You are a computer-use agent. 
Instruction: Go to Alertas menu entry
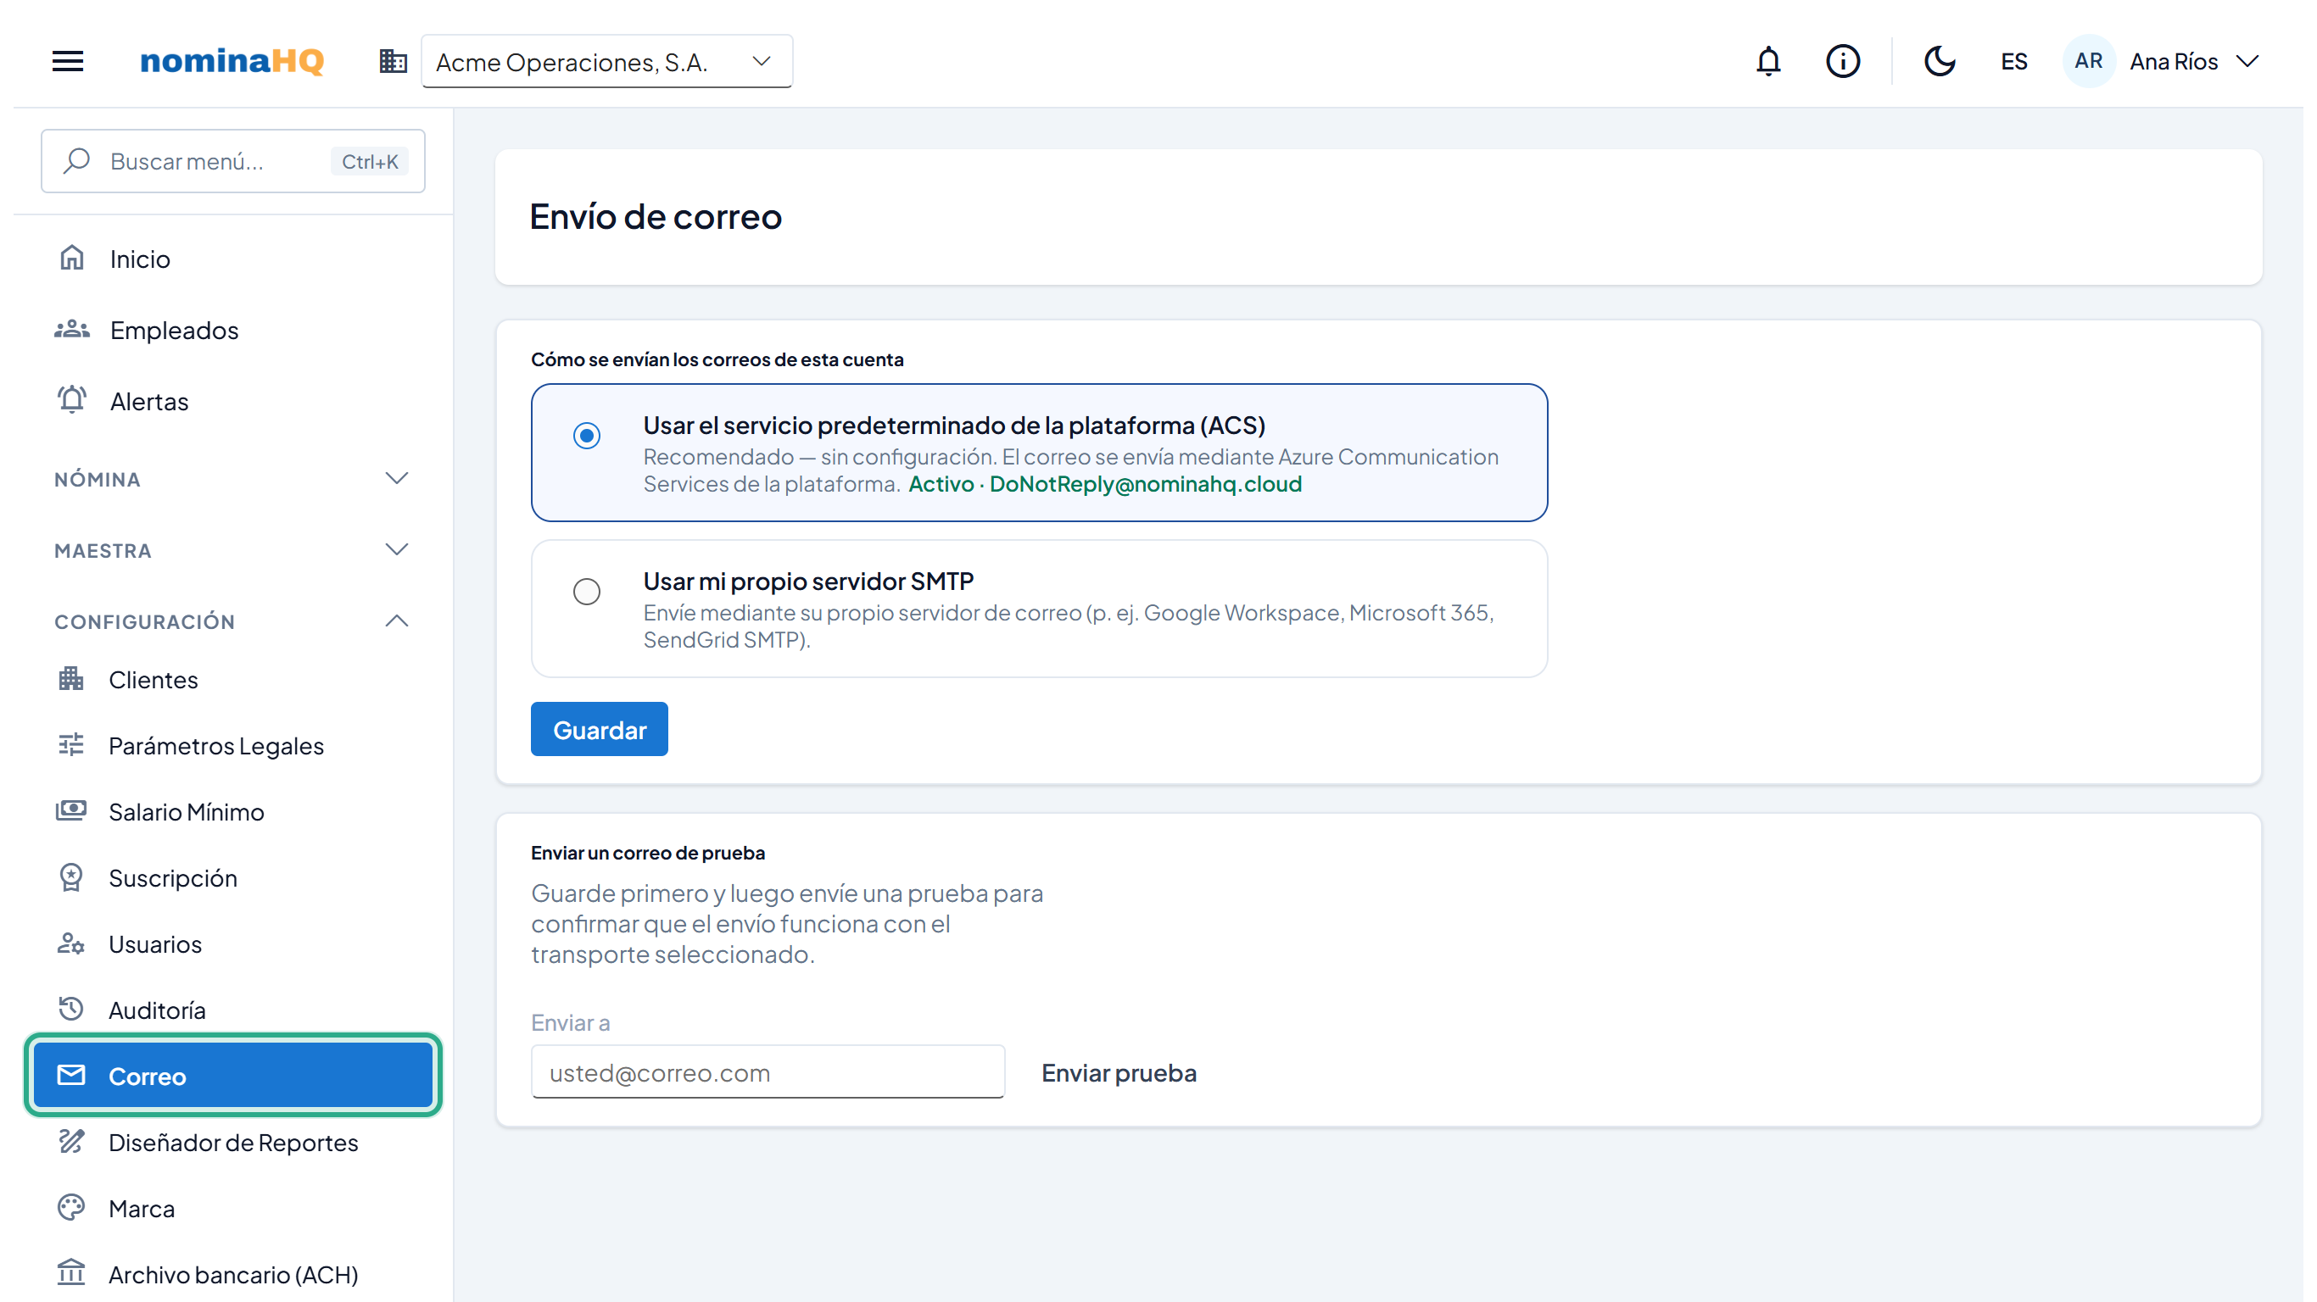(233, 400)
